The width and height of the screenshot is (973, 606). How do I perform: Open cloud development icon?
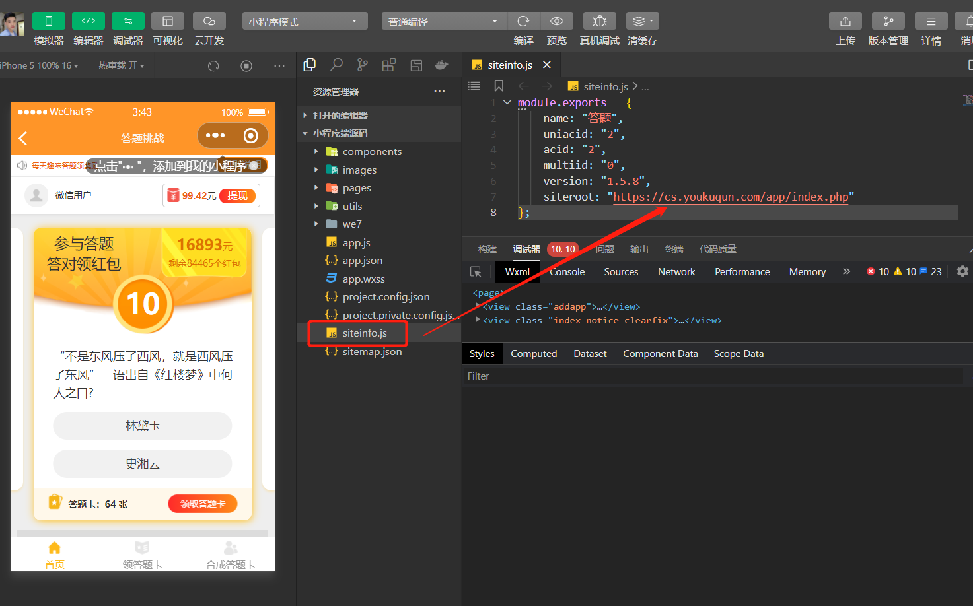pyautogui.click(x=209, y=21)
